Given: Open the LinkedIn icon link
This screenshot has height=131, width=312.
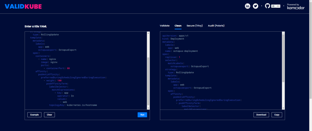Looking at the screenshot, I should (x=247, y=6).
